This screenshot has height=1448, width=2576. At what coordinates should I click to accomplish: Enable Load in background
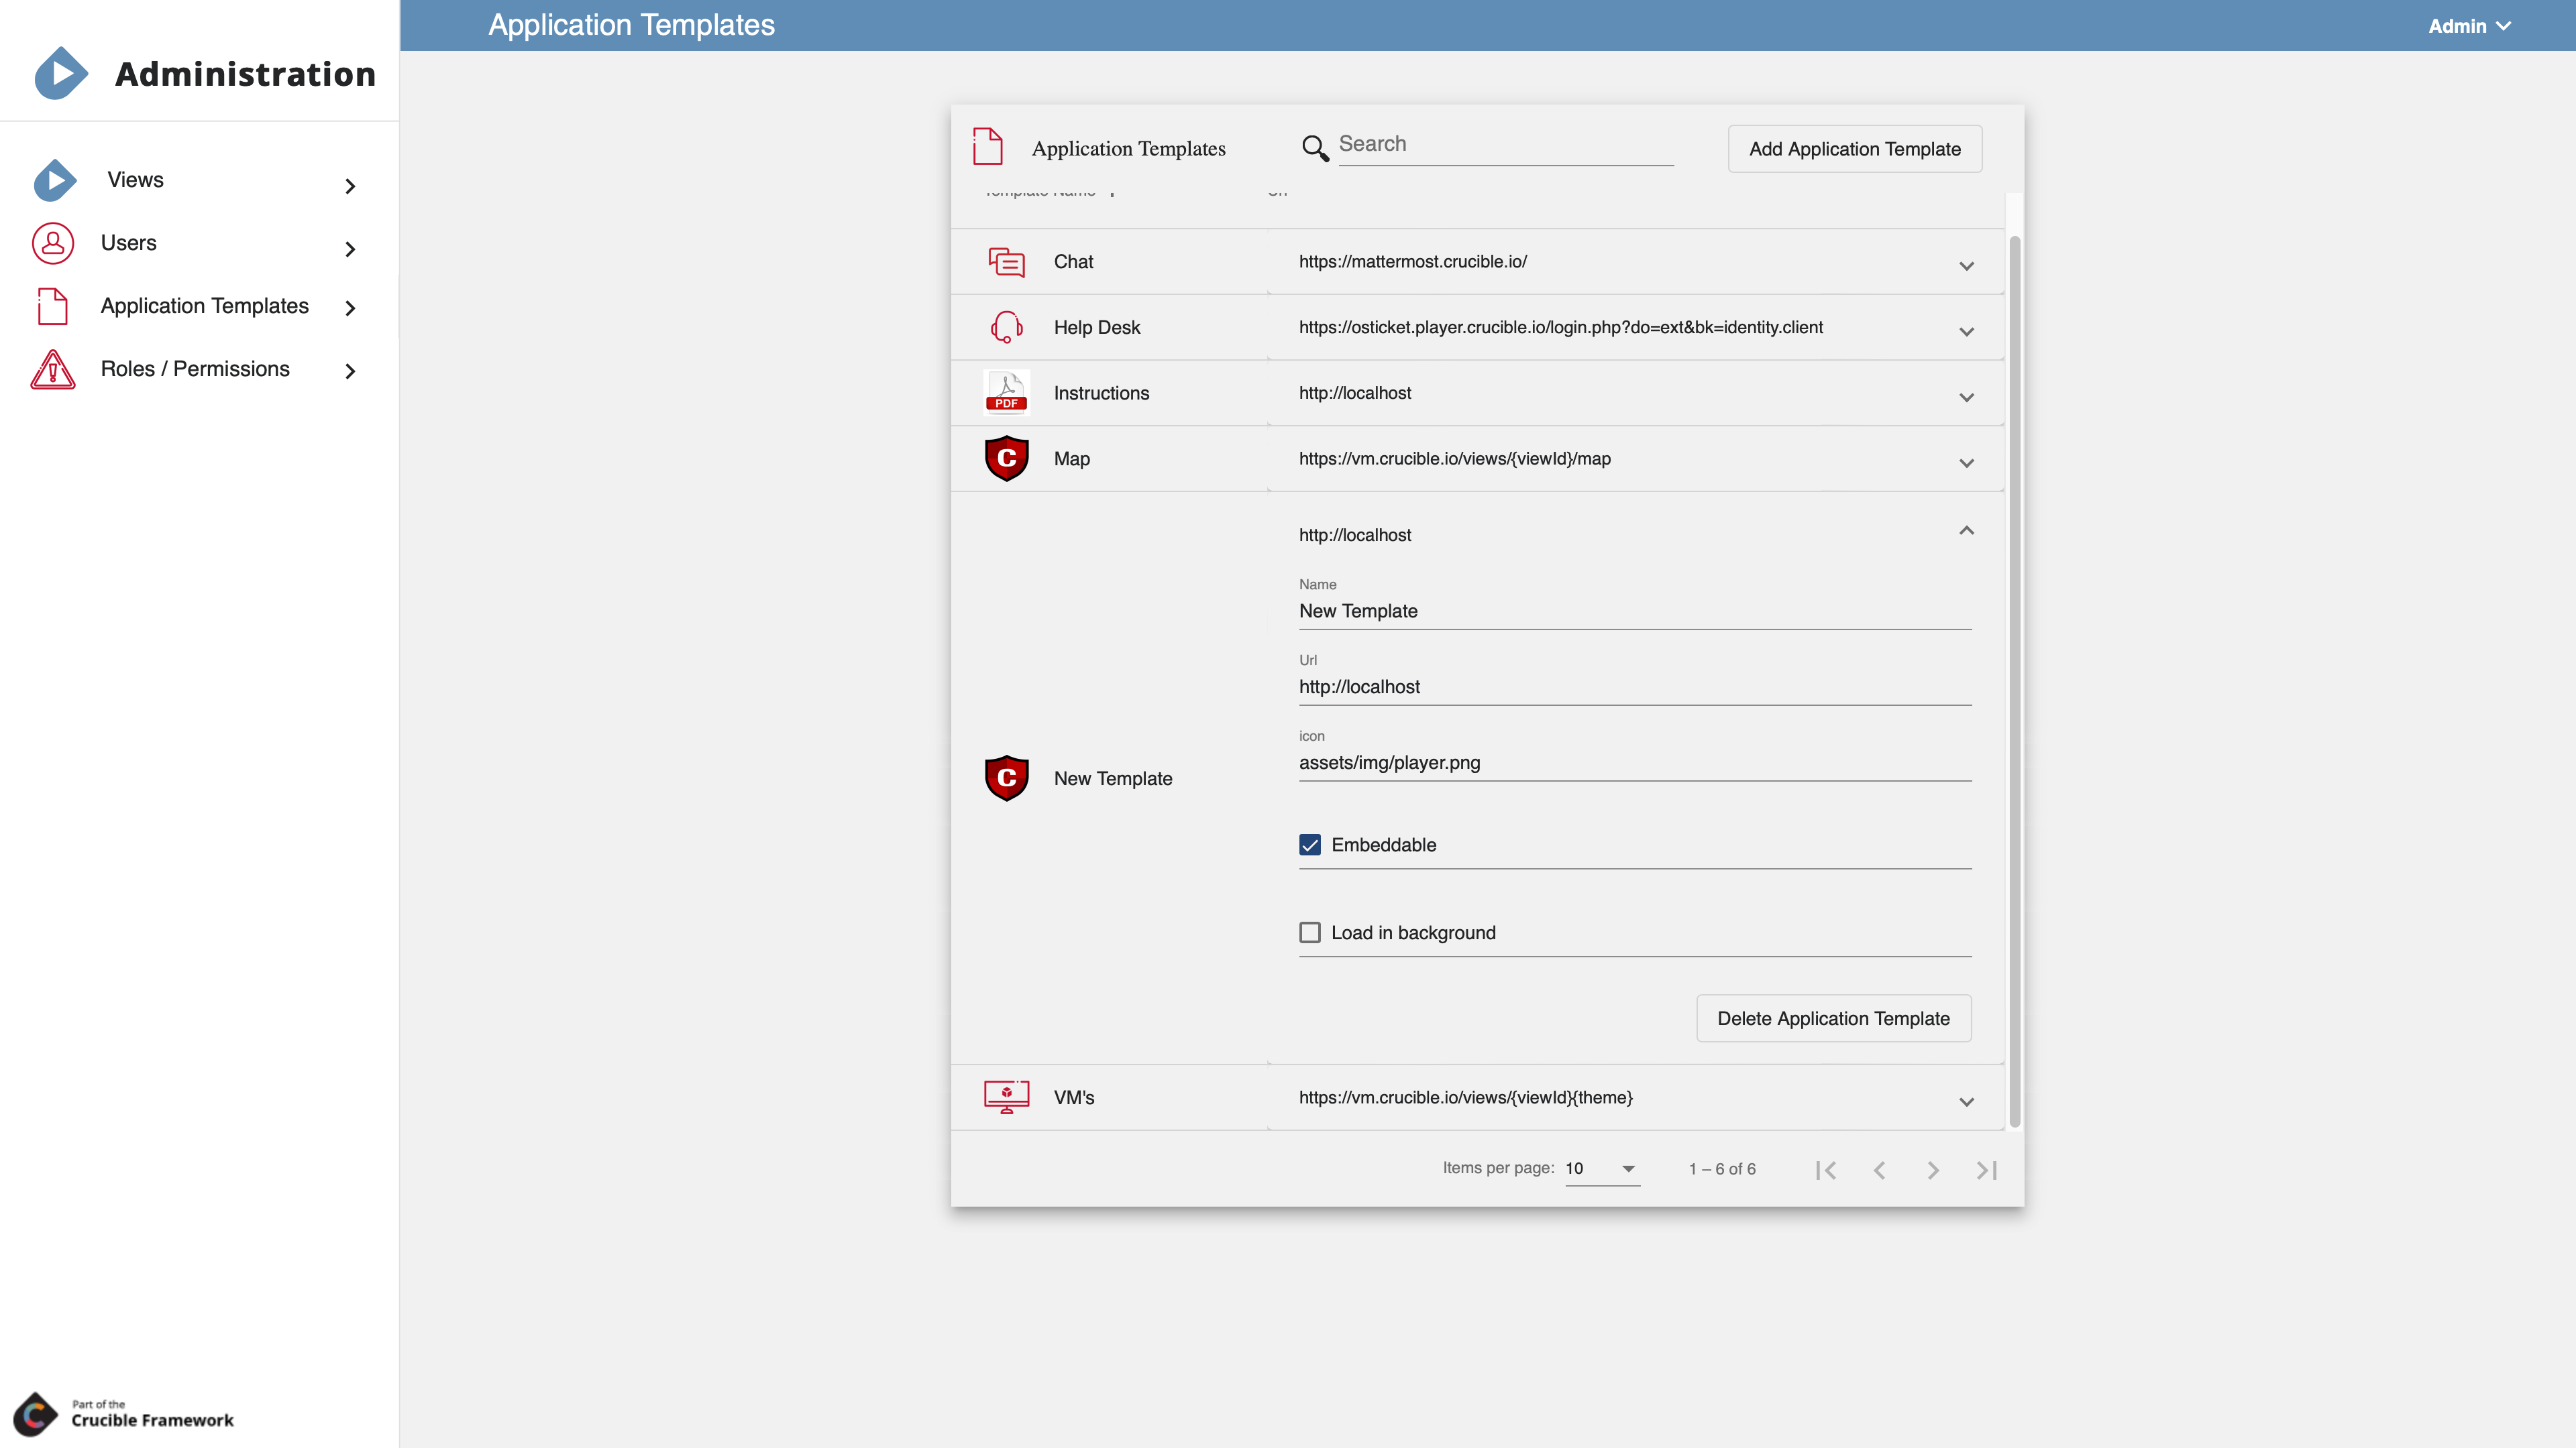pos(1309,931)
